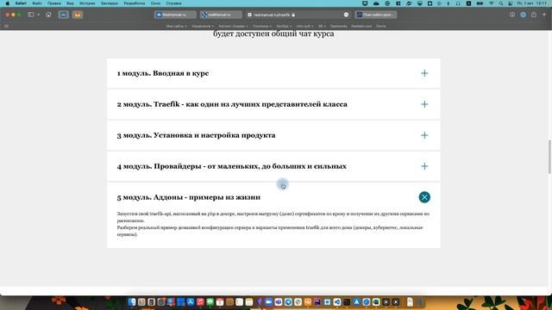The height and width of the screenshot is (310, 552).
Task: Open the Safari menu in menu bar
Action: pos(21,3)
